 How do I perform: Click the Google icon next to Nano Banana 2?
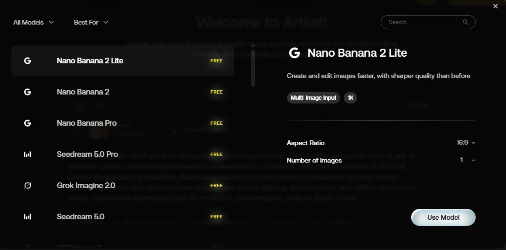pyautogui.click(x=28, y=92)
